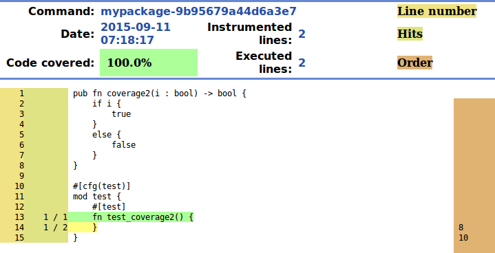495x253 pixels.
Task: Click the Code covered label
Action: click(x=50, y=63)
